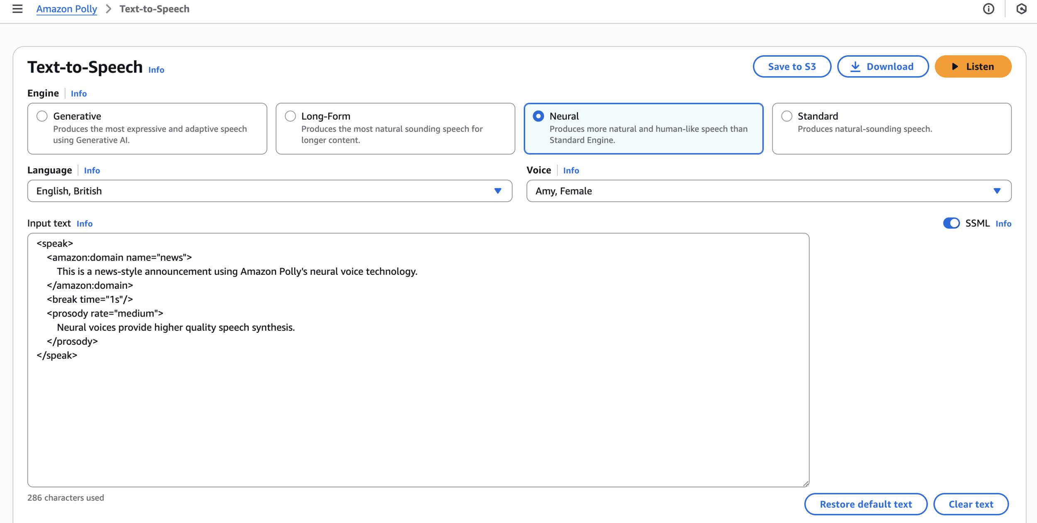Expand the Voice dropdown showing Amy, Female
Viewport: 1037px width, 523px height.
(x=768, y=191)
